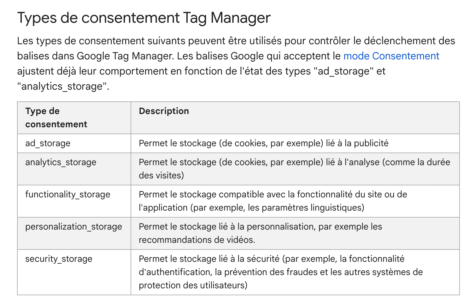Image resolution: width=475 pixels, height=300 pixels.
Task: Click the ad_storage table cell
Action: (74, 143)
